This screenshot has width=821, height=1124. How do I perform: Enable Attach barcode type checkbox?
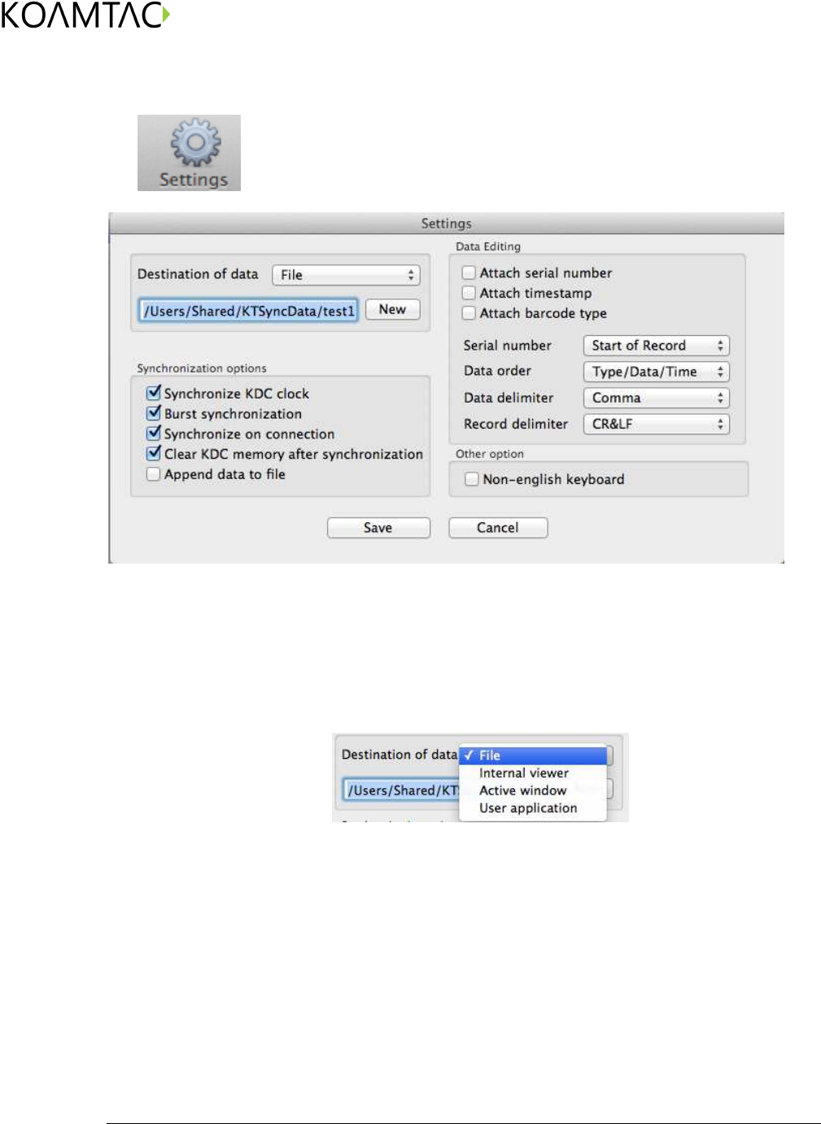tap(469, 313)
